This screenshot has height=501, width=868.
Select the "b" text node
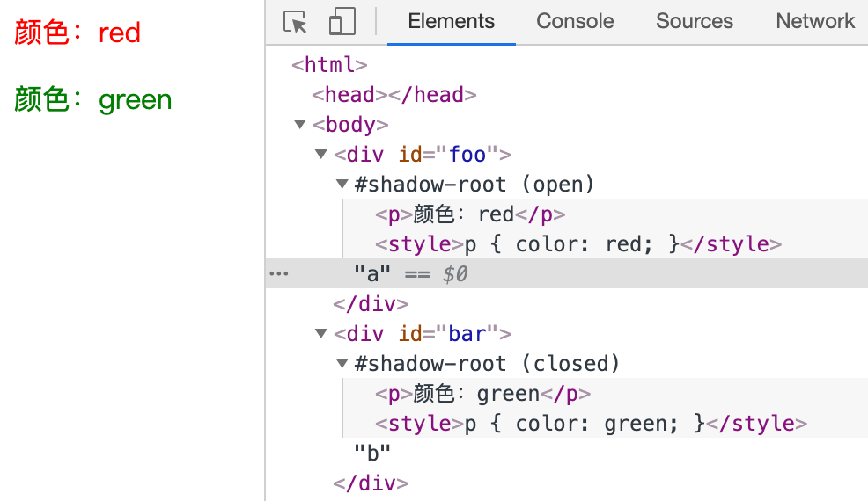tap(371, 454)
